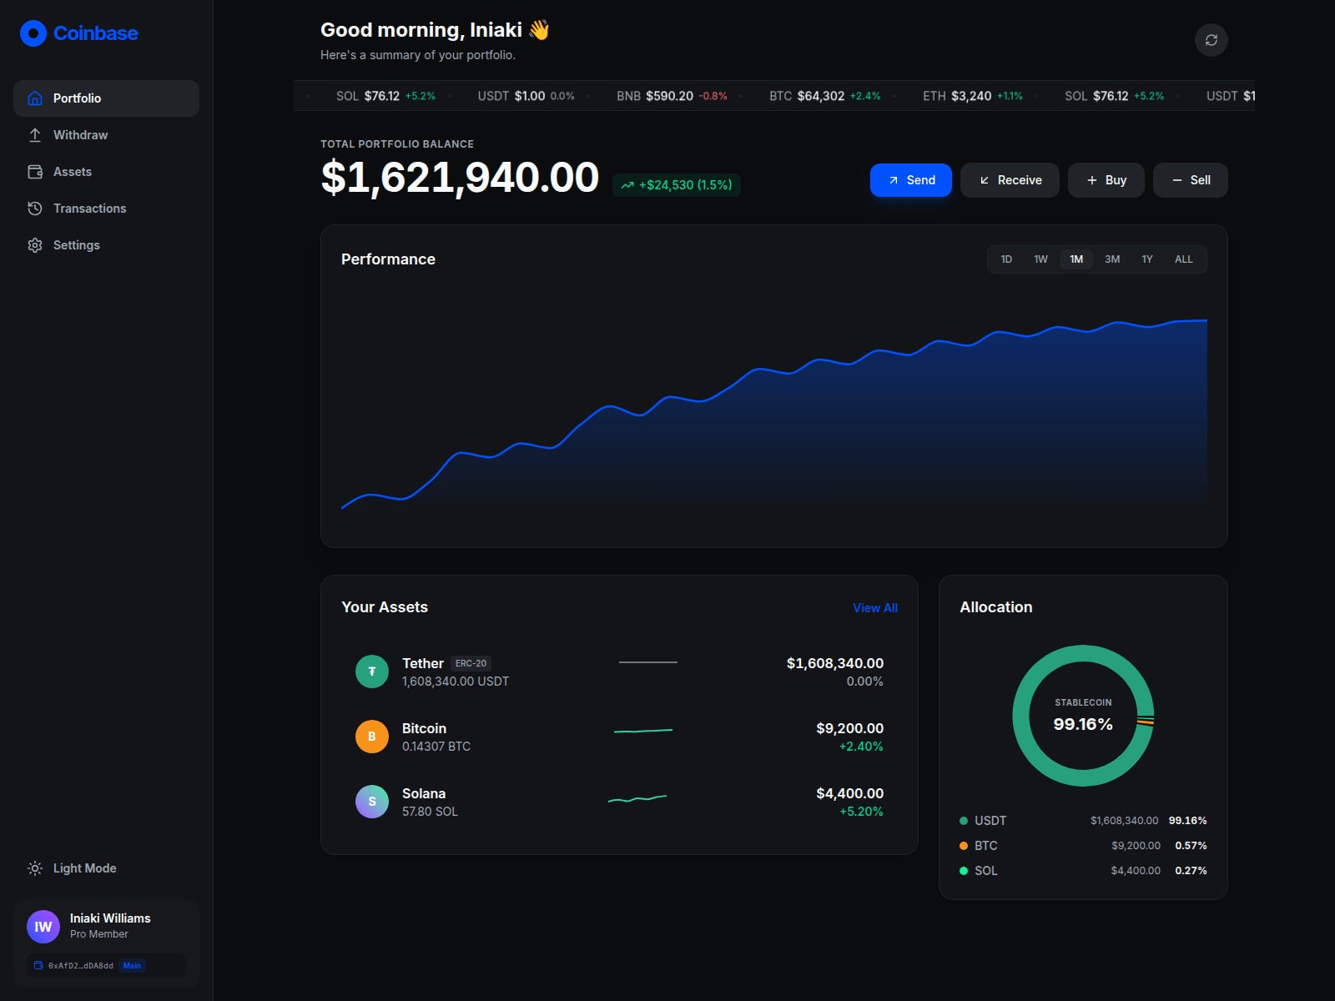
Task: Click the Settings gear icon
Action: point(35,245)
